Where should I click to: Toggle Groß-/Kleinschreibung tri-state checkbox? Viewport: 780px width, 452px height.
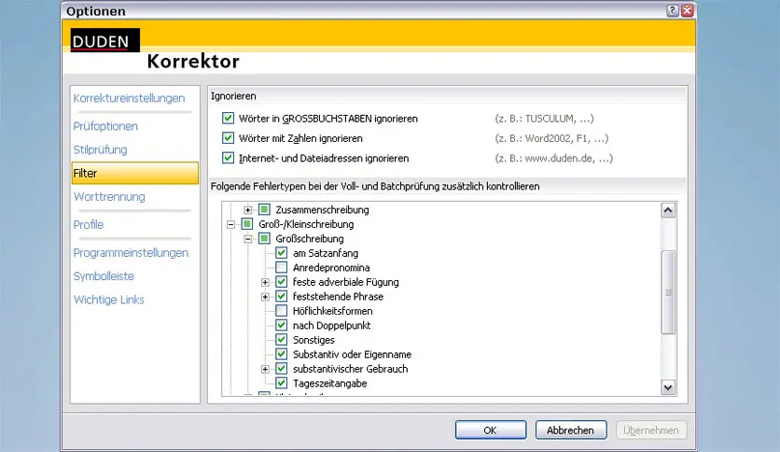[x=247, y=224]
